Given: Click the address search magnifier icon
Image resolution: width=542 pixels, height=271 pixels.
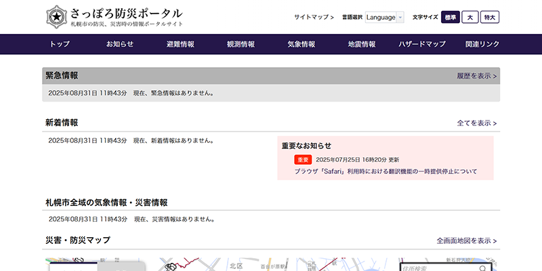Looking at the screenshot, I should 483,268.
